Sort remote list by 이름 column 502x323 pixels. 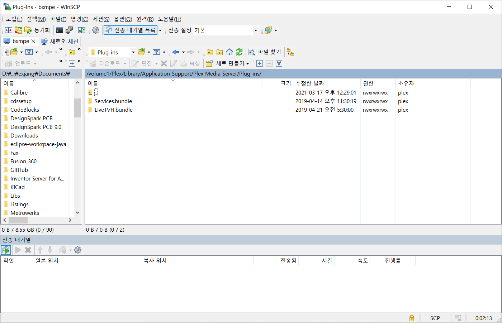[x=173, y=83]
